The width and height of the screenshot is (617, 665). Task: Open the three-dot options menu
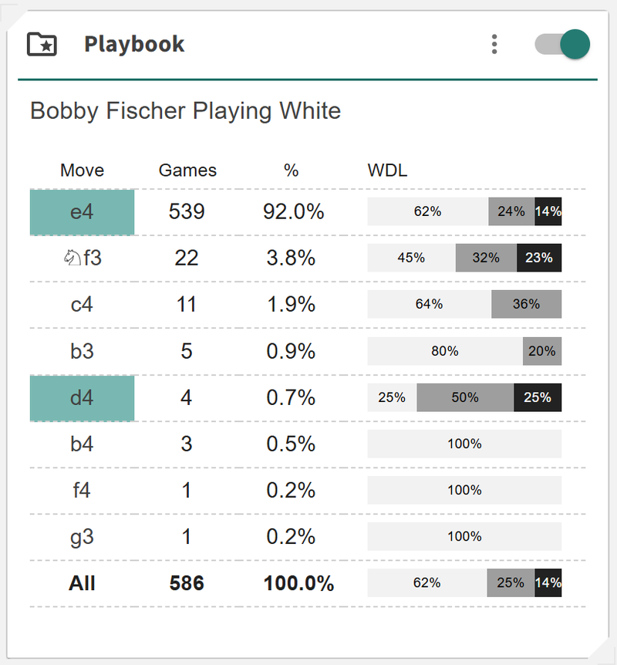point(494,44)
